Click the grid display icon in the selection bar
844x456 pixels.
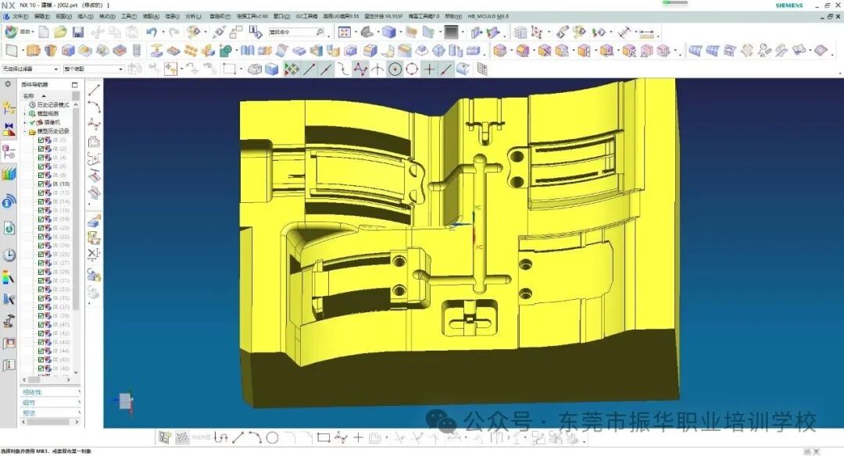[482, 69]
